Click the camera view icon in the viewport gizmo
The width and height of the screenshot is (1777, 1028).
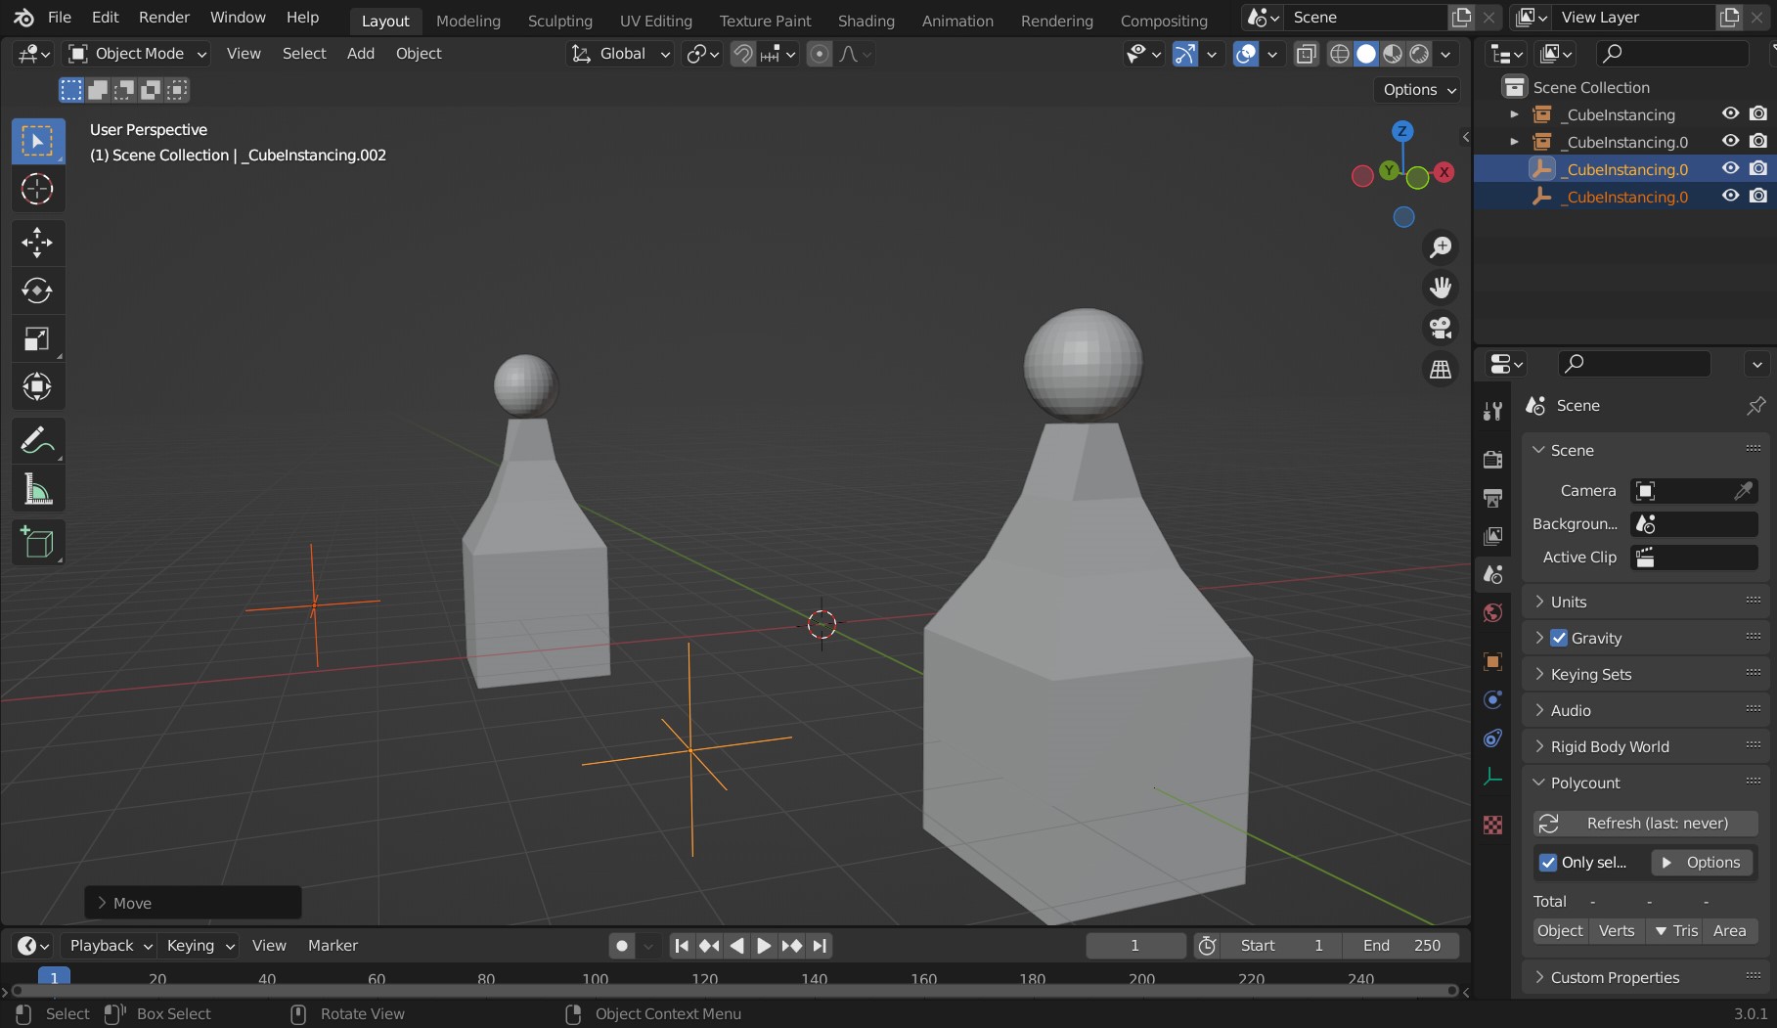pos(1440,328)
